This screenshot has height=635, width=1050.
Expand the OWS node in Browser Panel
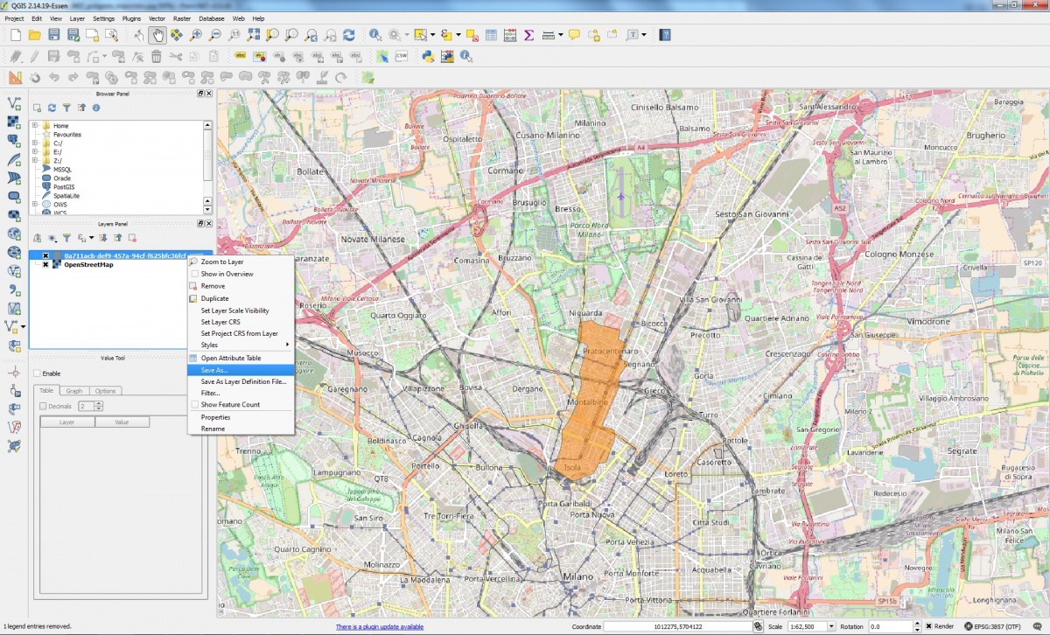click(35, 204)
